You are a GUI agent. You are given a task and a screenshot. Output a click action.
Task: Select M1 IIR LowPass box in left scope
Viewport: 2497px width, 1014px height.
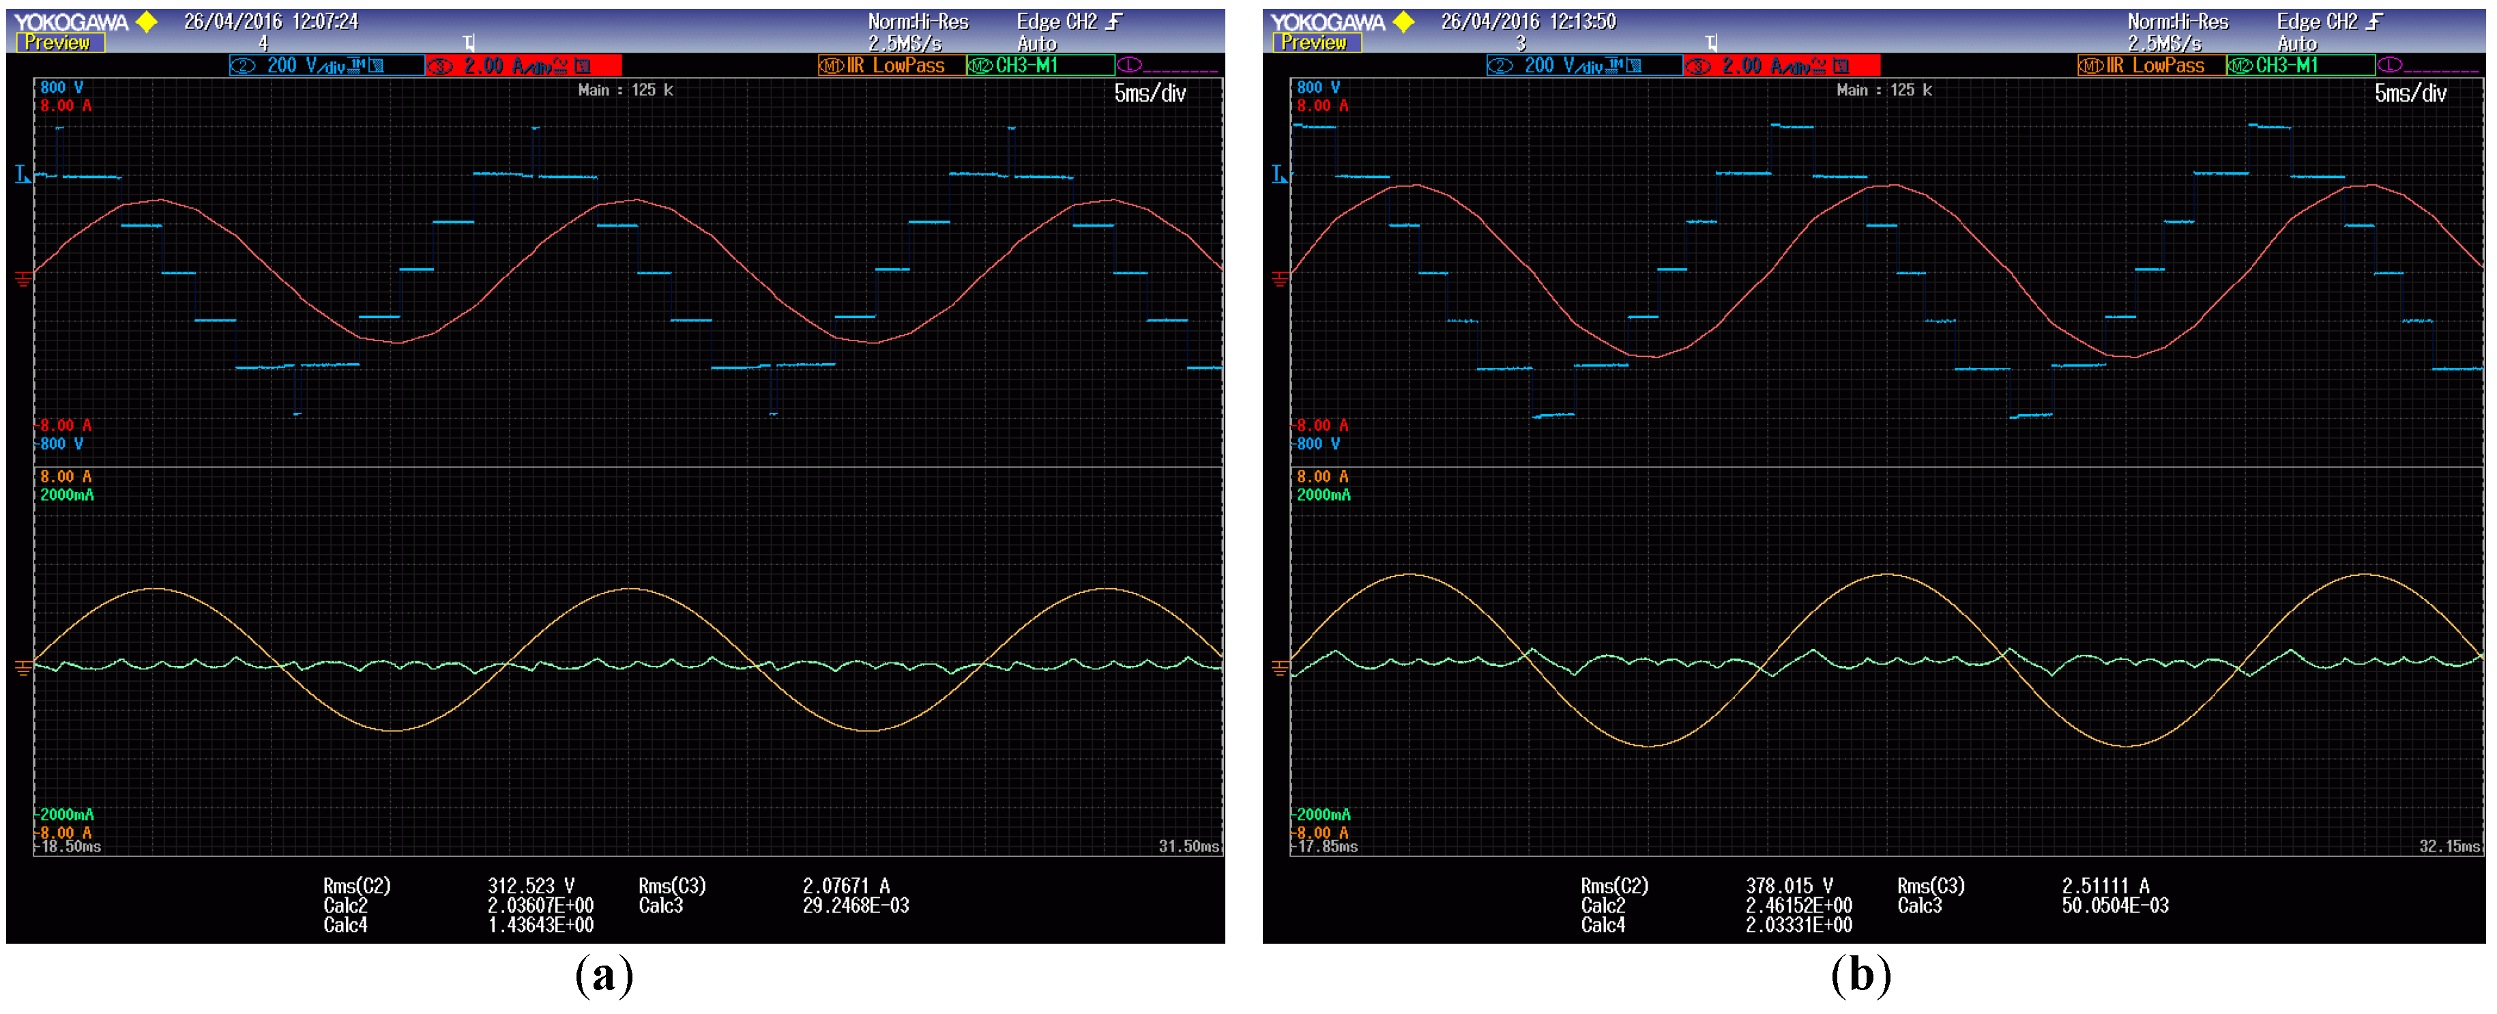[892, 66]
